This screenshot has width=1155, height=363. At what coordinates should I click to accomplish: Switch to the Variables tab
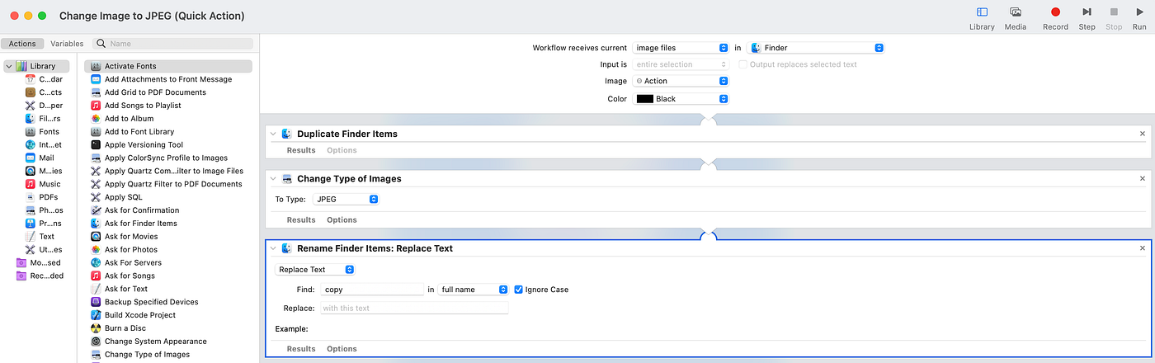coord(67,44)
